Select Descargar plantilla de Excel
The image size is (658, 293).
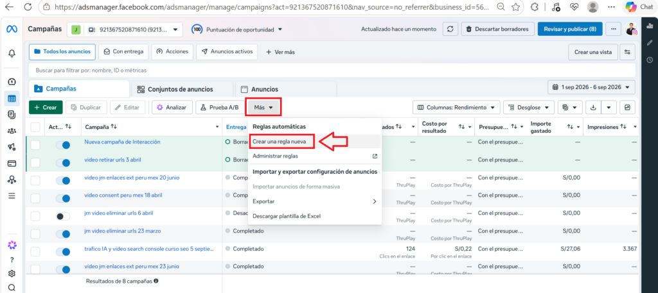click(315, 216)
